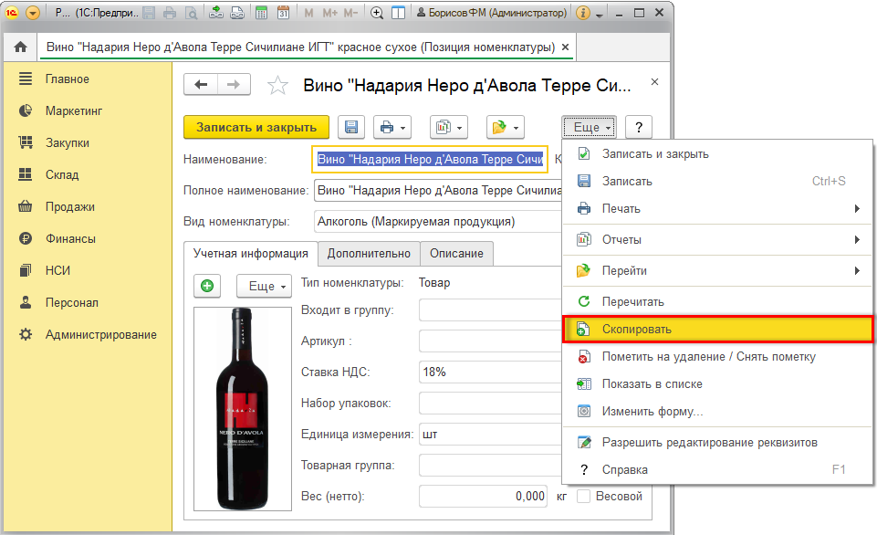Click the Еще button above the menu
877x535 pixels.
(590, 127)
